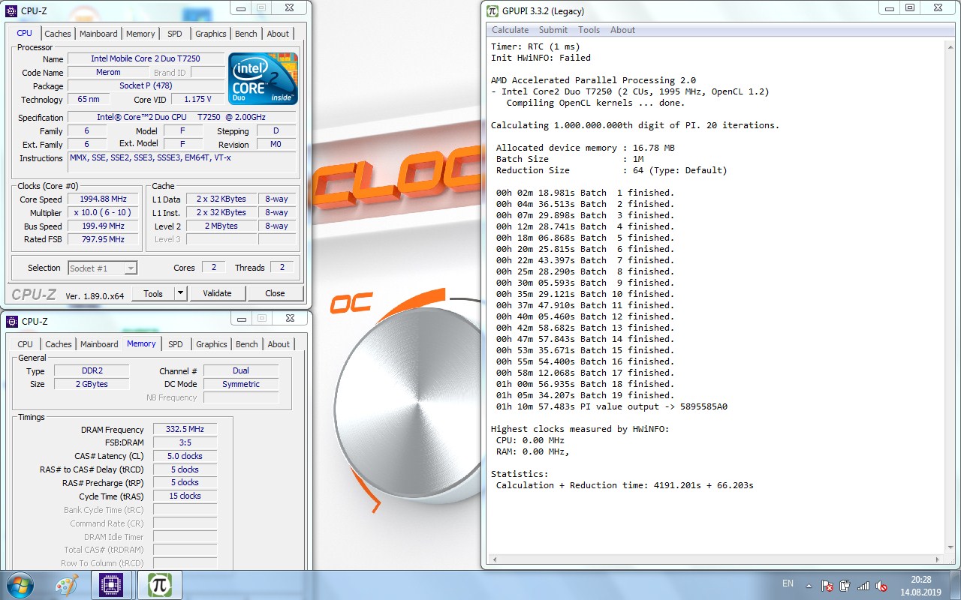Switch to About tab in lower CPU-Z window

click(x=279, y=344)
